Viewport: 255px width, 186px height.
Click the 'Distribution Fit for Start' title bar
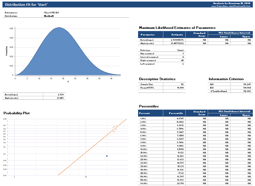pos(26,4)
